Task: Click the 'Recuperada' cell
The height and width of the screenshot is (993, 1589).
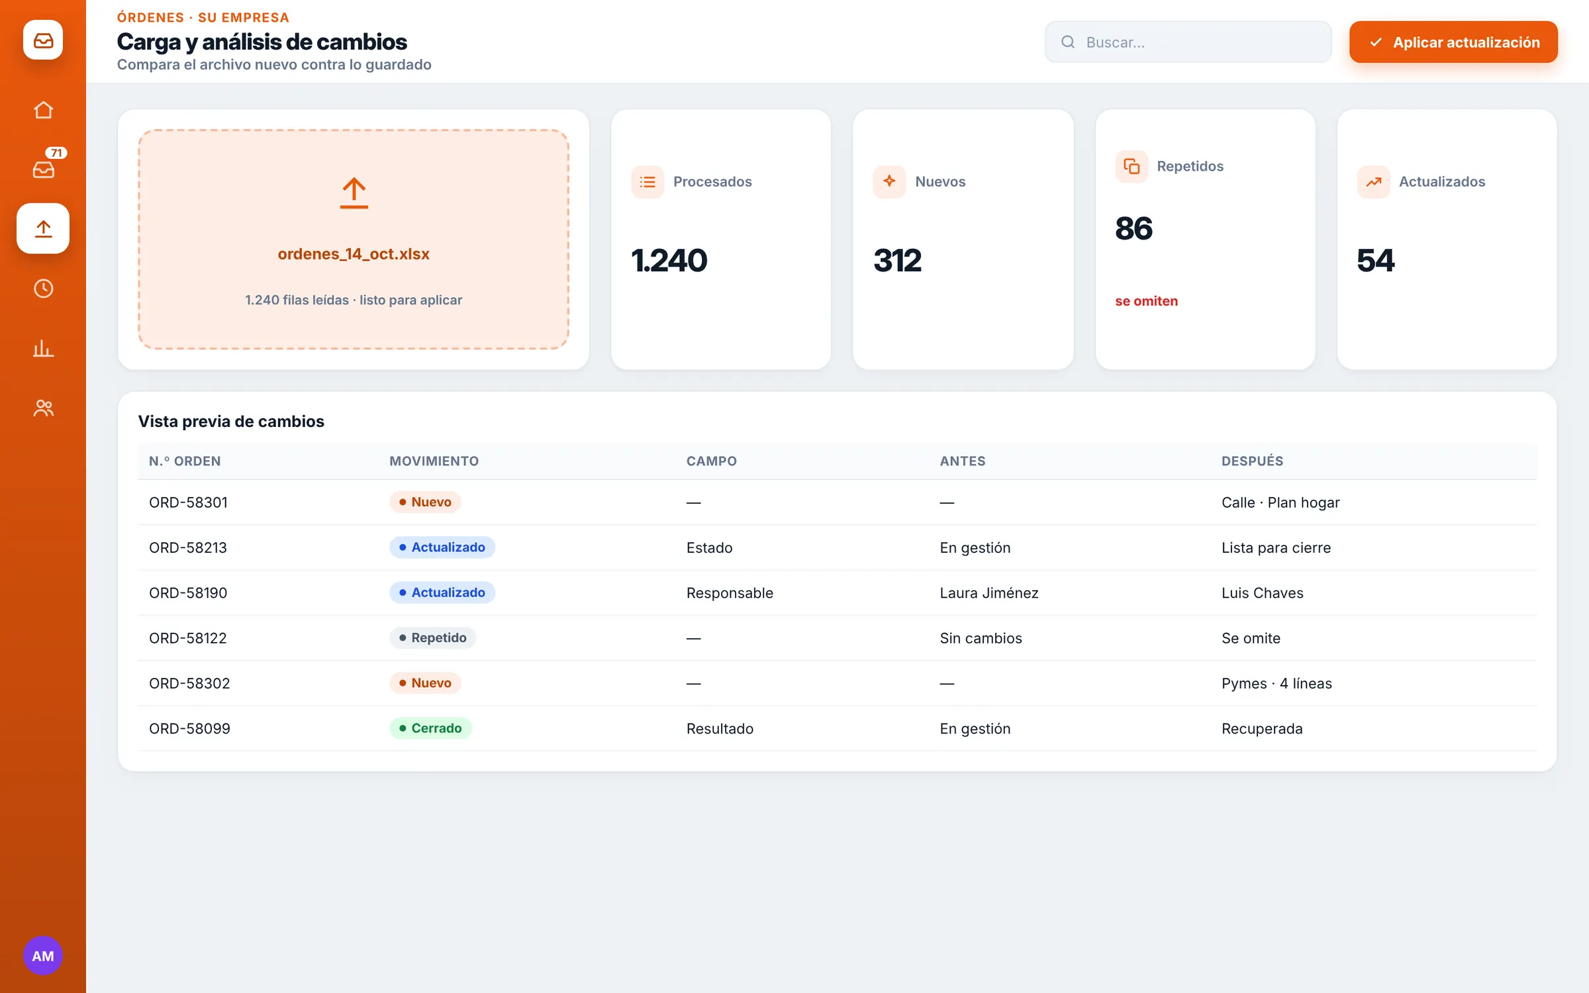Action: click(1262, 728)
